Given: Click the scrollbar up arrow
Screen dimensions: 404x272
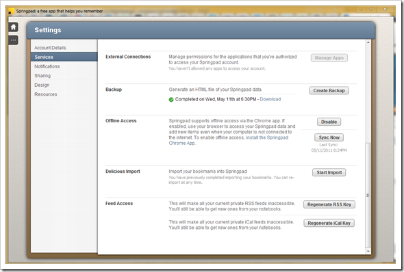Looking at the screenshot, I should (x=368, y=42).
